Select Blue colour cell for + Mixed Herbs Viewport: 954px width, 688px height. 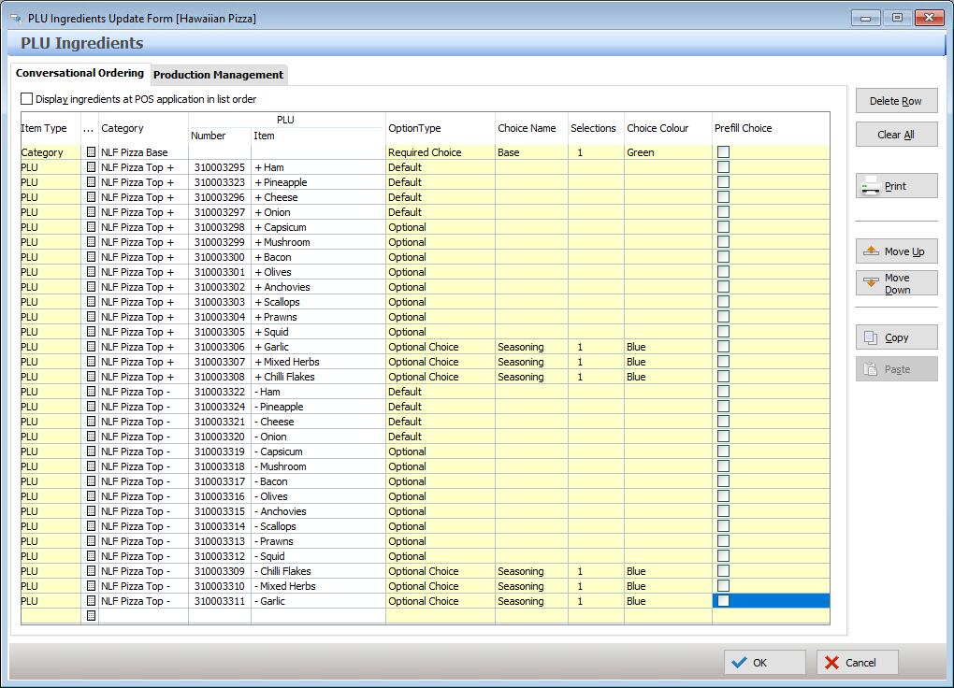[667, 362]
